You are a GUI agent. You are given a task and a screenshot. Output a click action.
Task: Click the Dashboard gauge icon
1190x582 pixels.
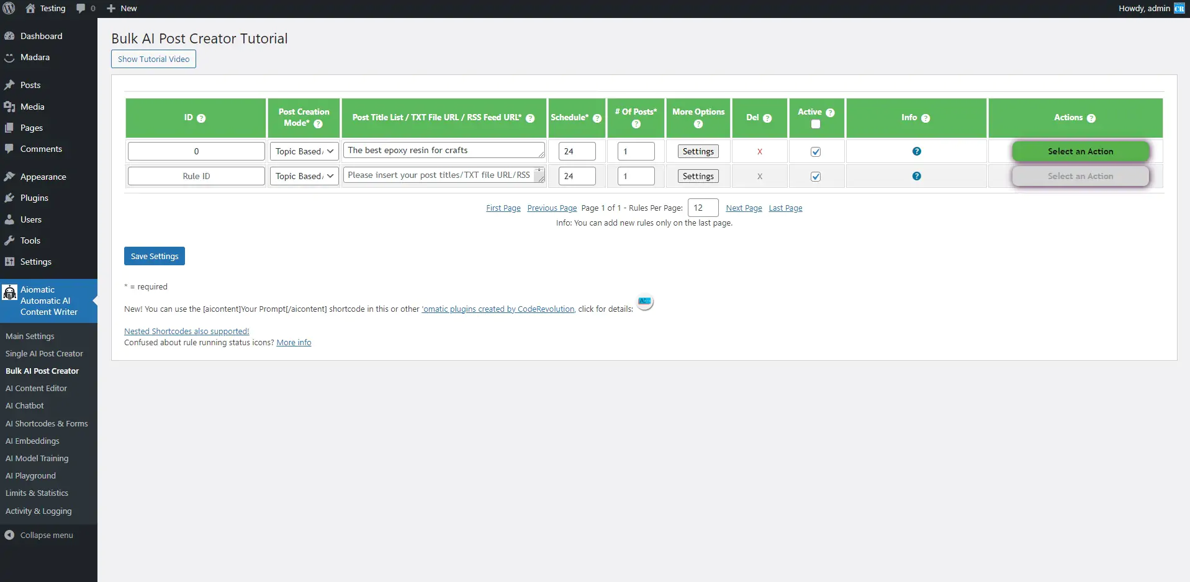click(x=9, y=36)
